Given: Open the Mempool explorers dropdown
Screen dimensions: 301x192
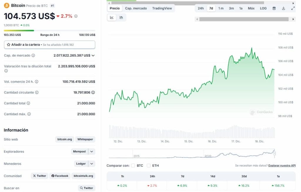Looking at the screenshot, I should click(91, 151).
